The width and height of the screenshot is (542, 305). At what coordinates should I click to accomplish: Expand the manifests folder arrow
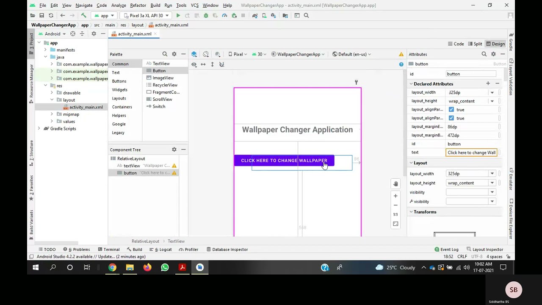click(45, 50)
